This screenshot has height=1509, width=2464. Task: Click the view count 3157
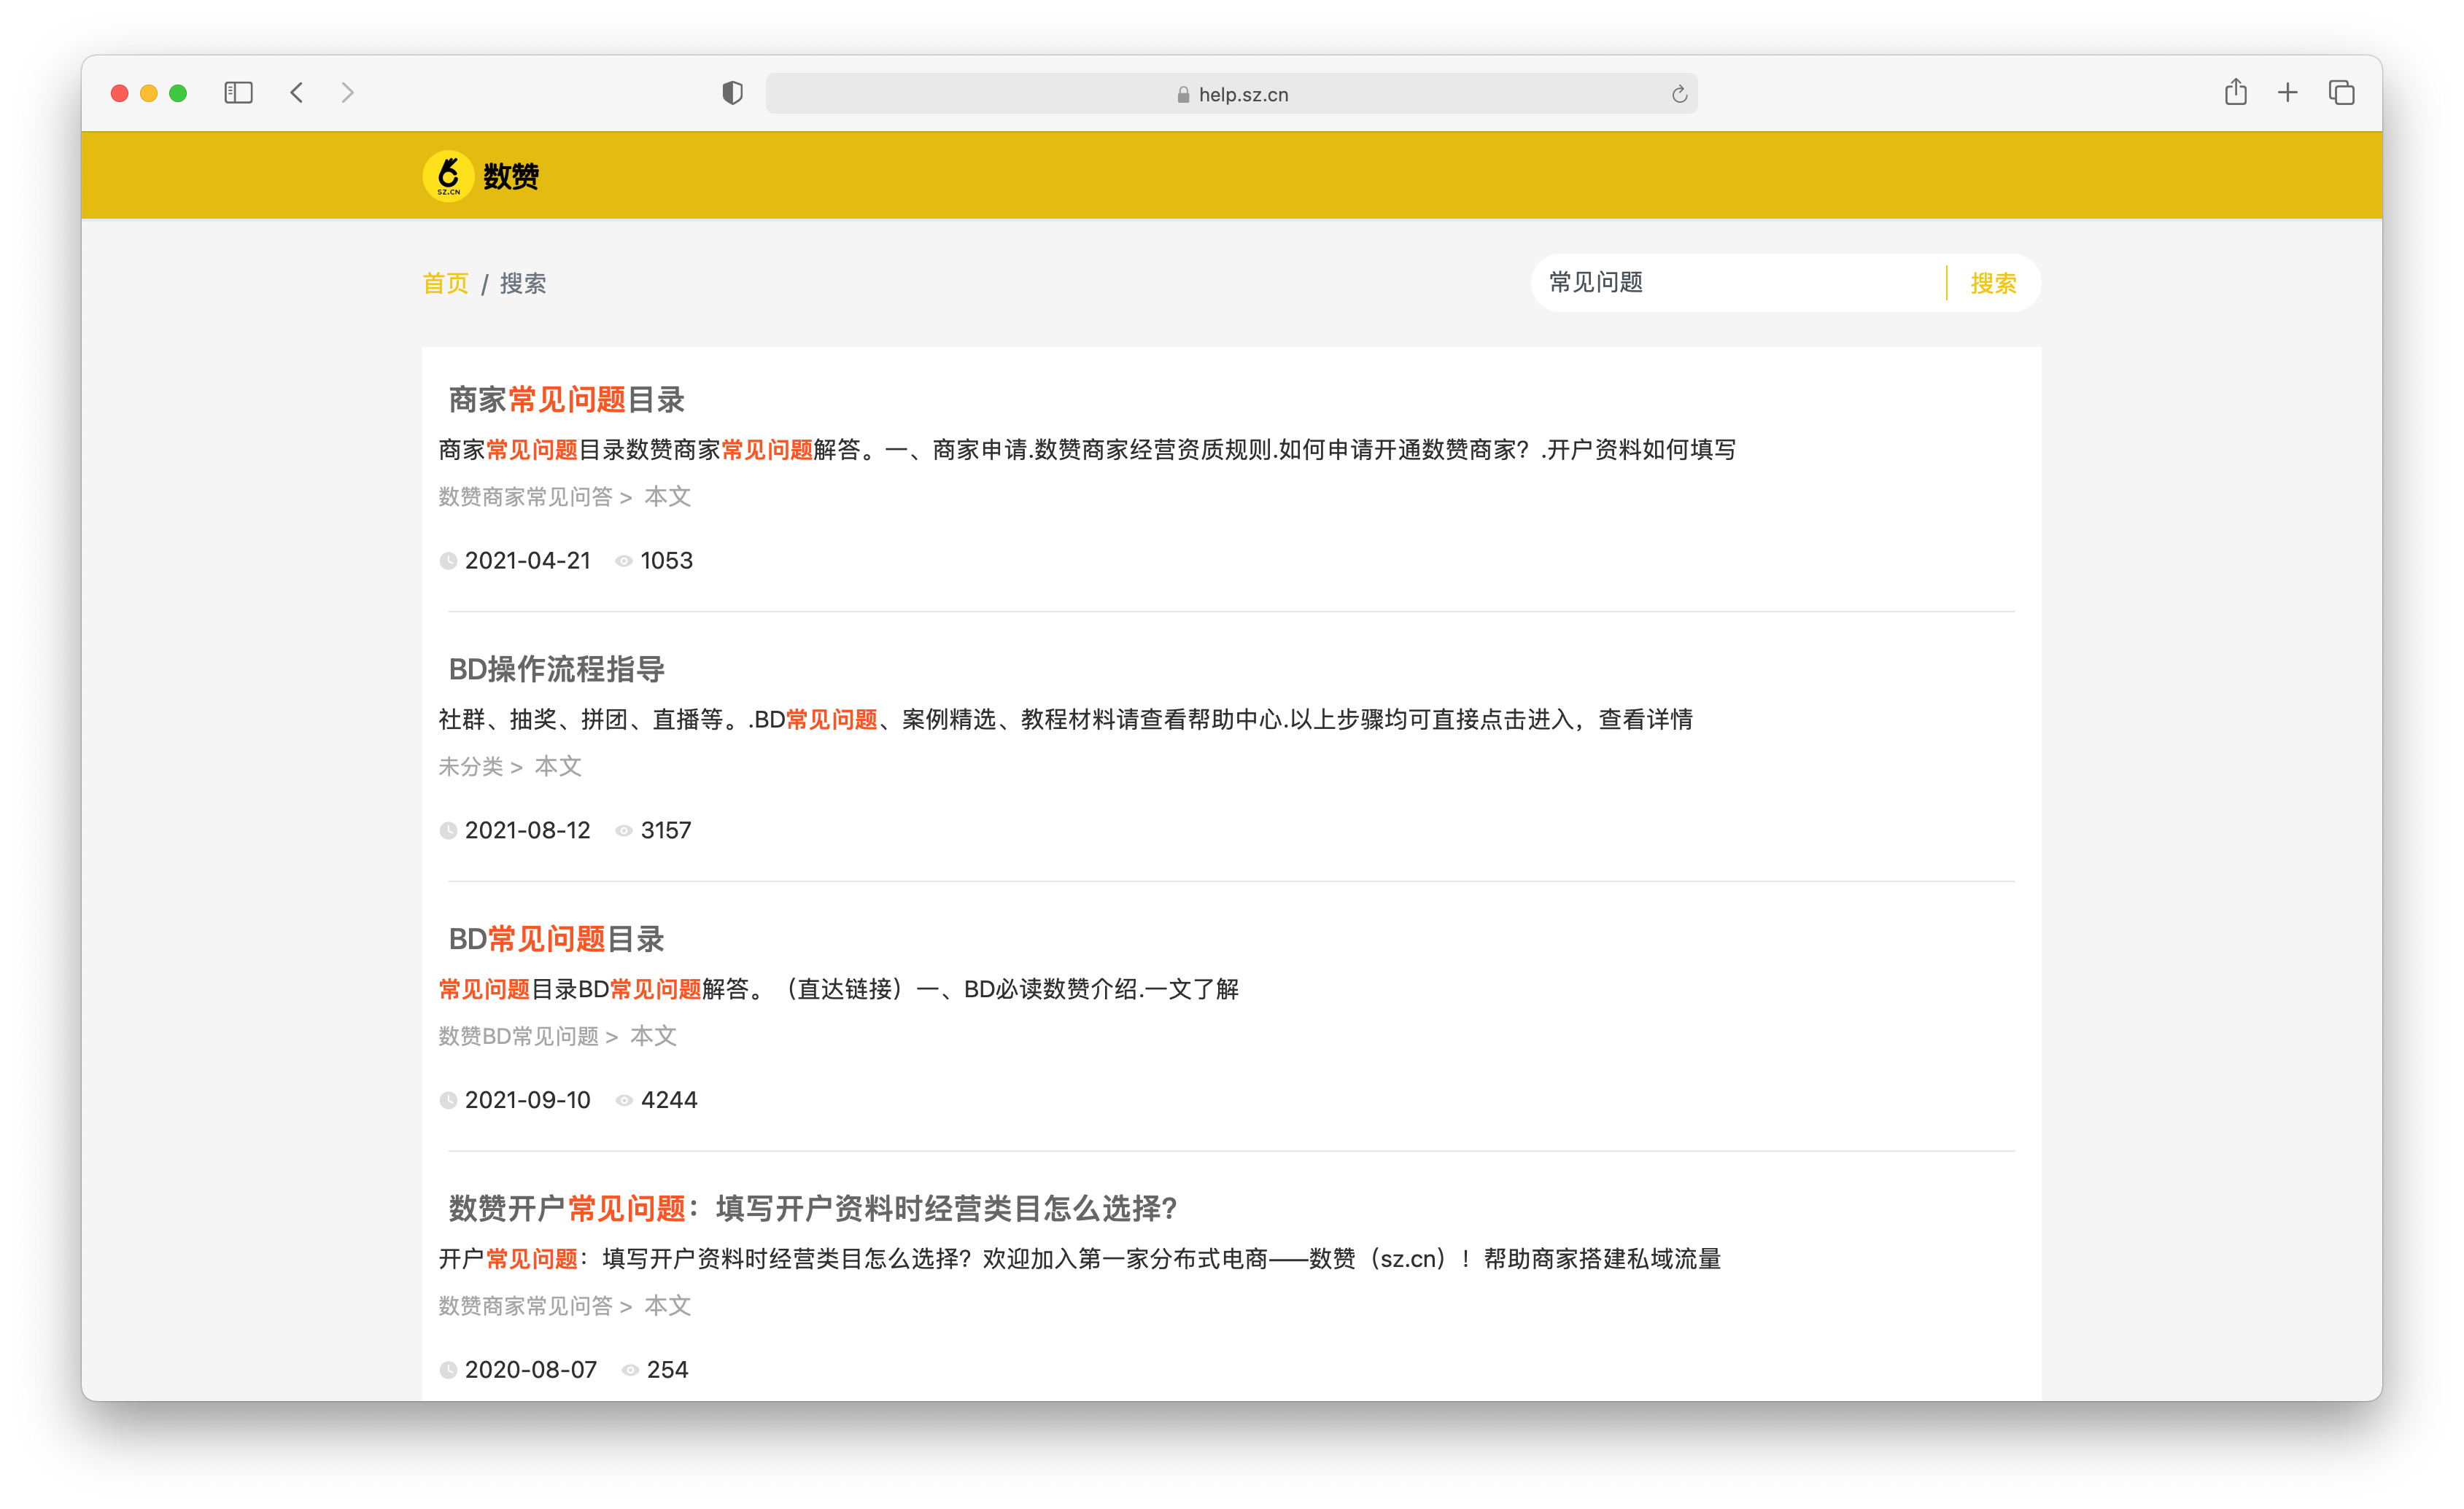[x=666, y=832]
